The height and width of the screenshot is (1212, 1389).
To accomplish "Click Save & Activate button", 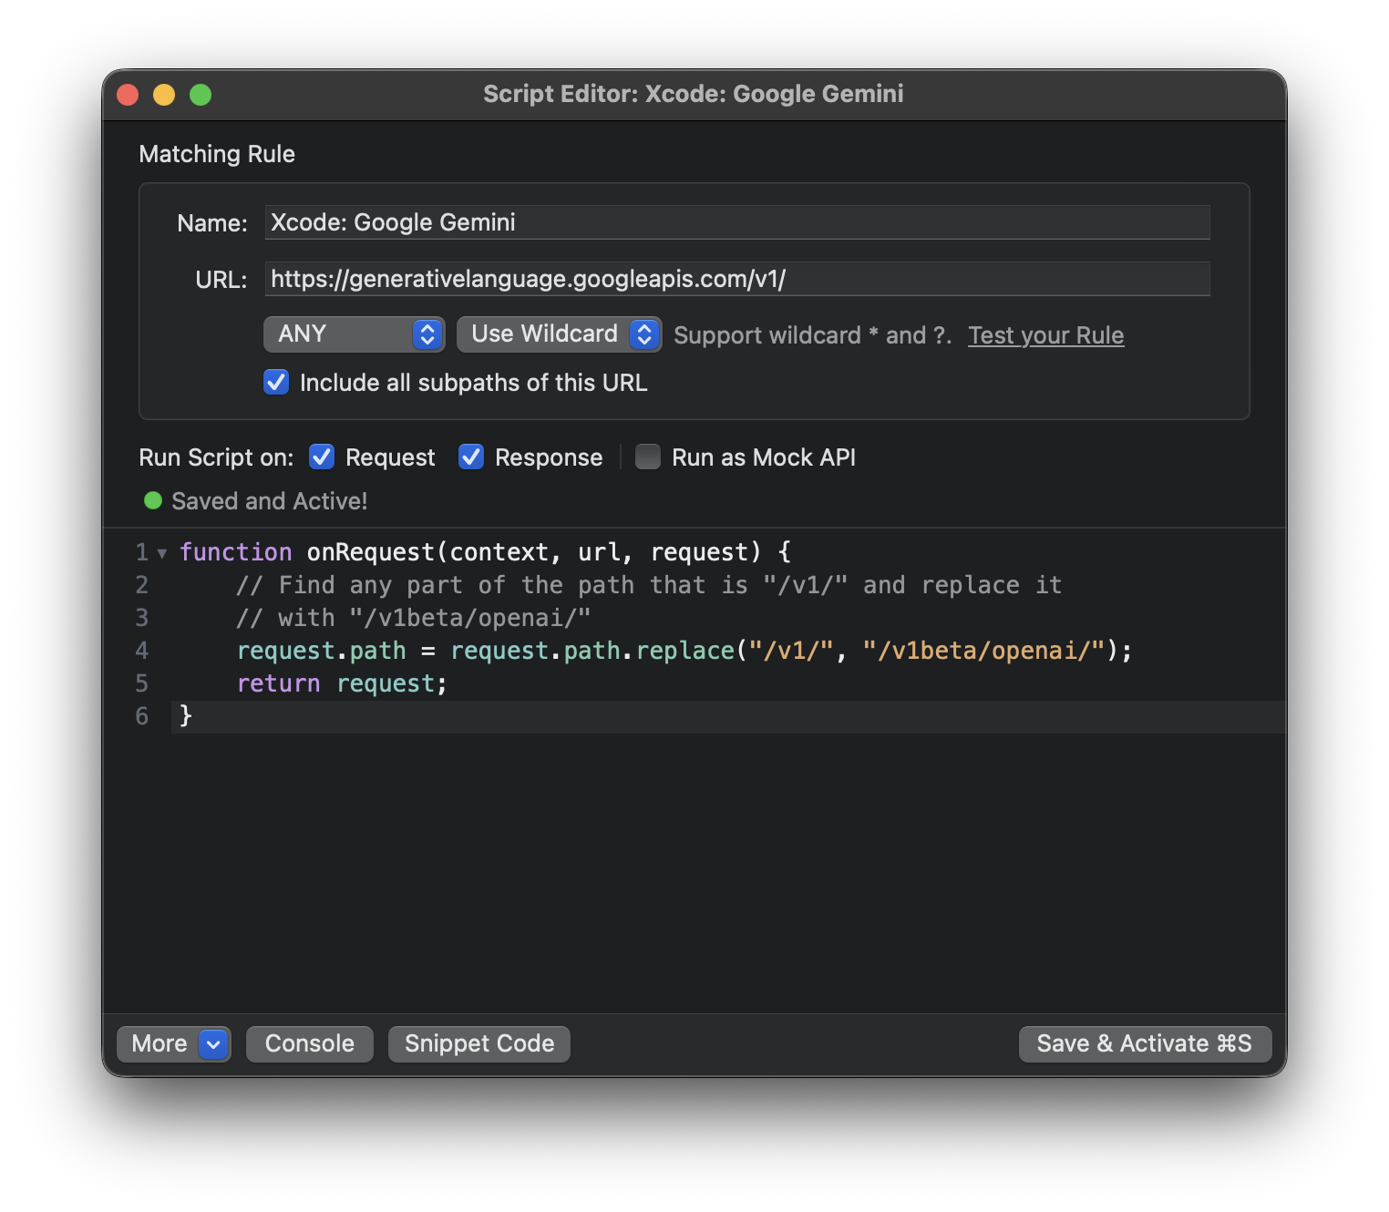I will click(1145, 1044).
